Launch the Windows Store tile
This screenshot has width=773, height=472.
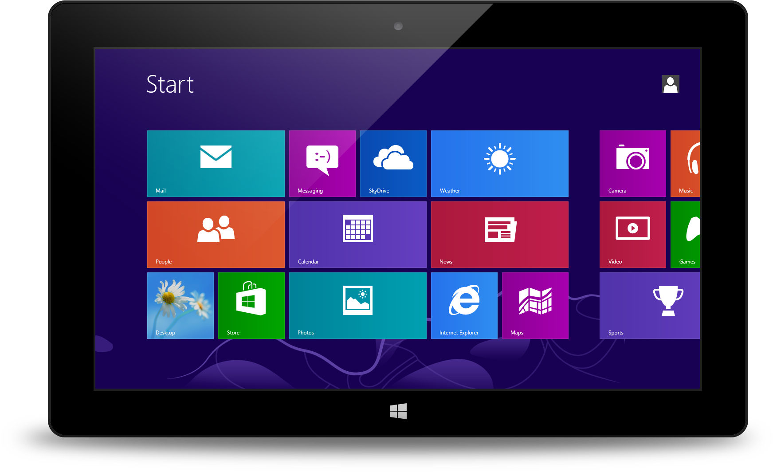point(251,305)
